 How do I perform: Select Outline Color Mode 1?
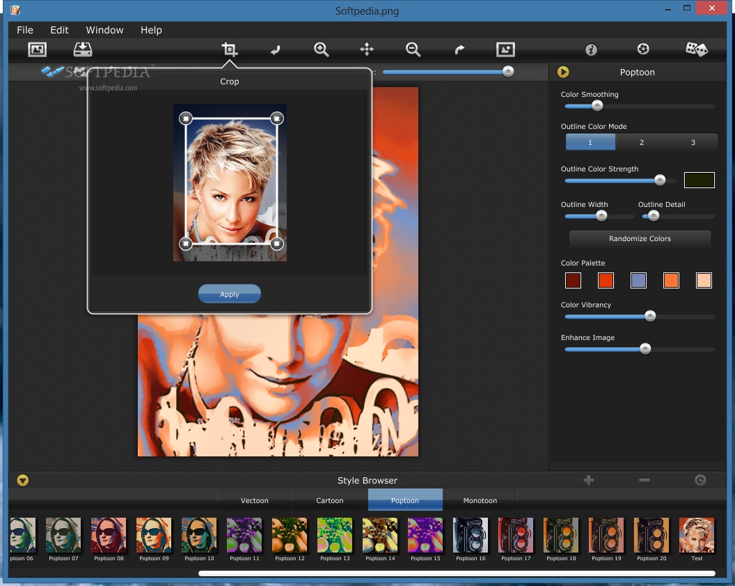tap(590, 142)
